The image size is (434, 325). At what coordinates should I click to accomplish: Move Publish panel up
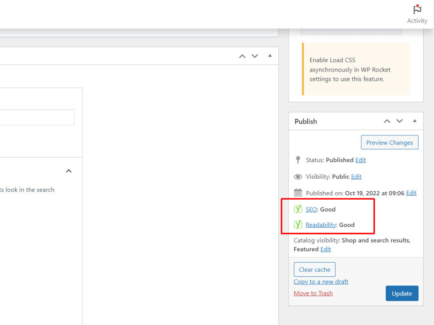[387, 121]
